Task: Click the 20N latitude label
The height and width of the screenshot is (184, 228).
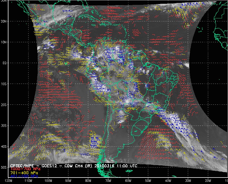Action: [4, 21]
